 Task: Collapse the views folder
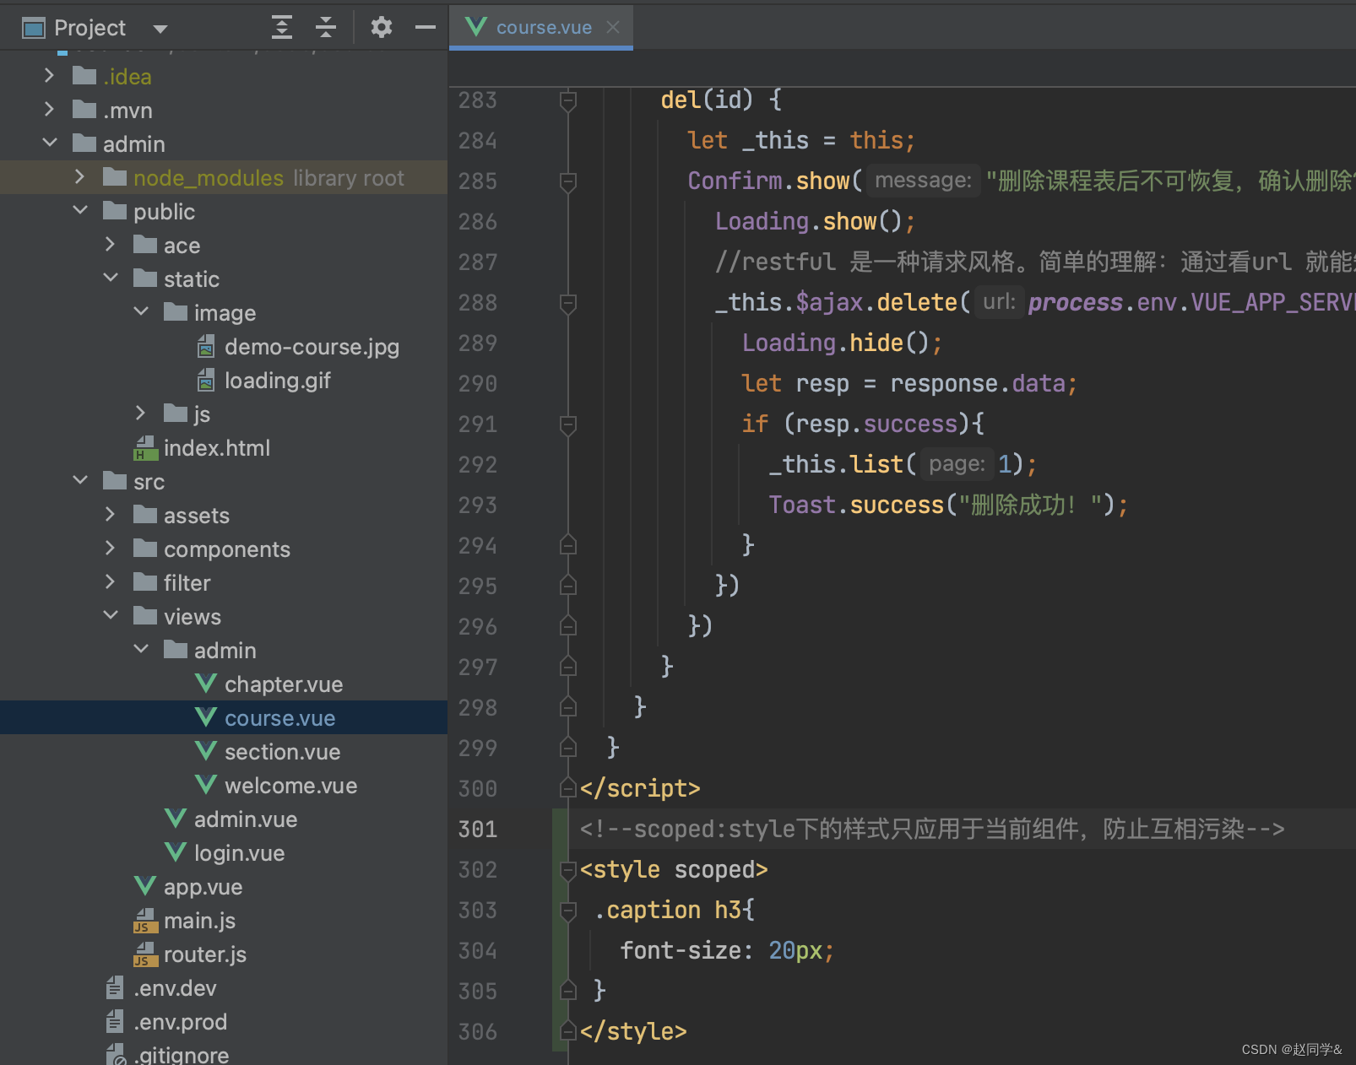(111, 615)
